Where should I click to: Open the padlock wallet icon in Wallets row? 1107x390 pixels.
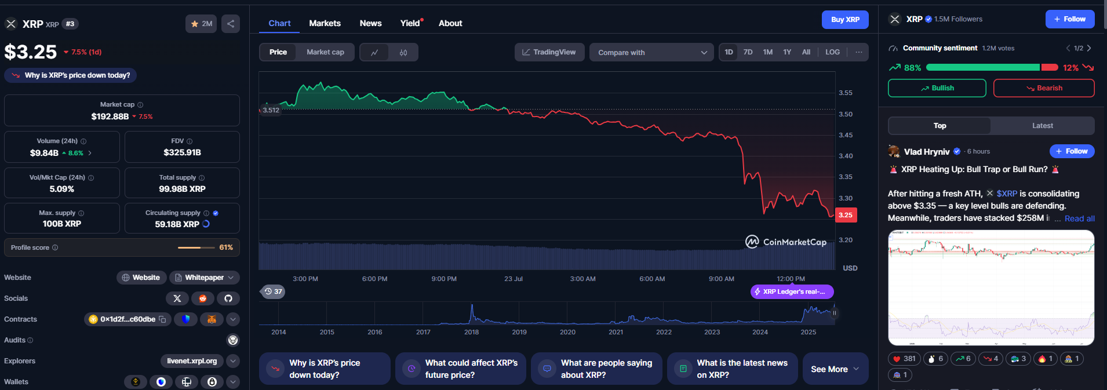(x=212, y=382)
